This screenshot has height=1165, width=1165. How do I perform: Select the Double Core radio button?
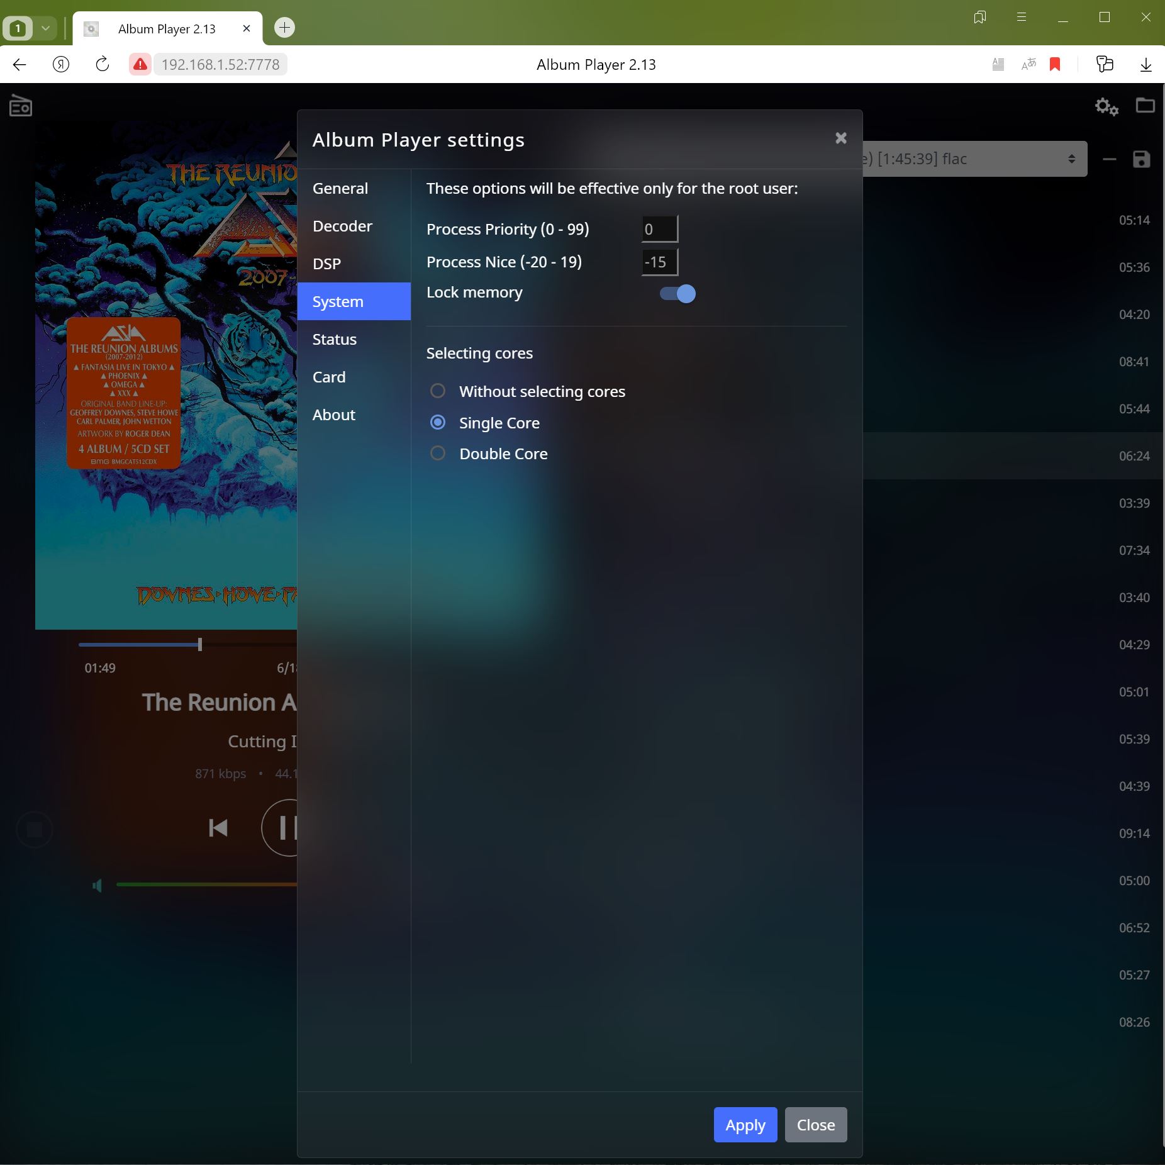[x=438, y=454]
